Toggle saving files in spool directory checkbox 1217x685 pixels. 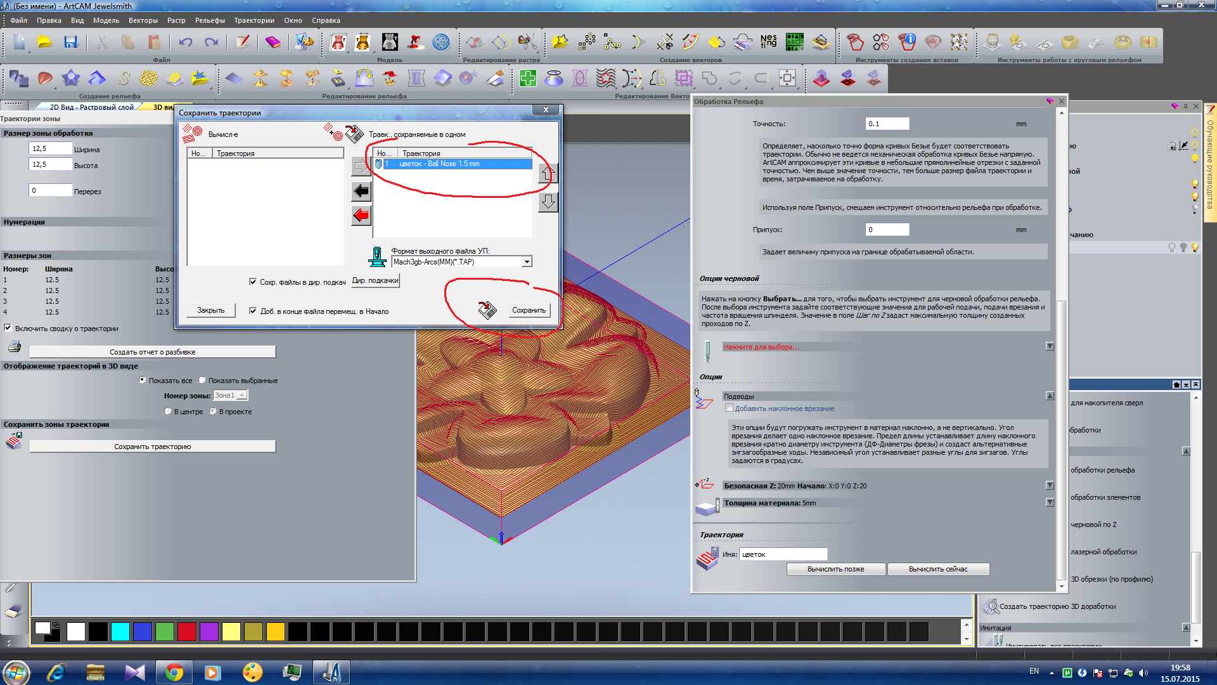[253, 282]
